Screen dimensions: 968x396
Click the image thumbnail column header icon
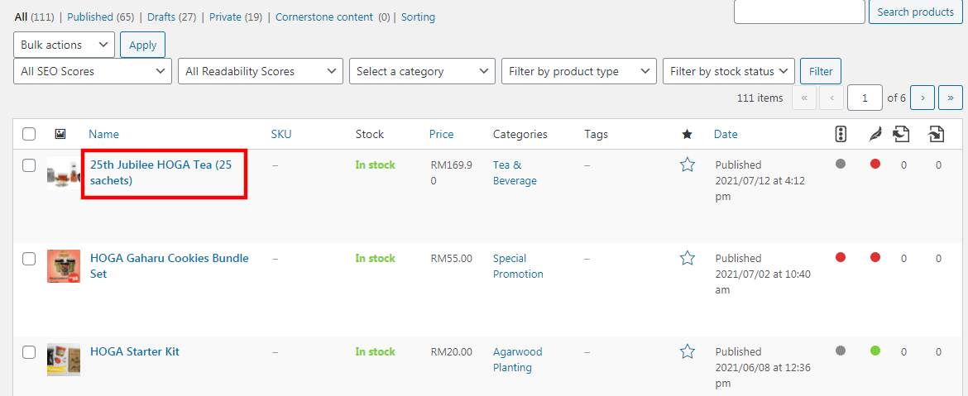(60, 134)
